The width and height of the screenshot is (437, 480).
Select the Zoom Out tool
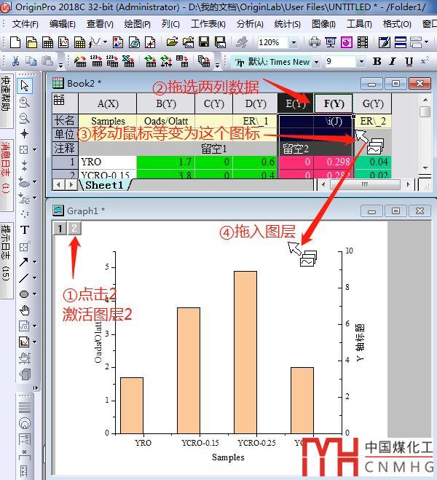tap(25, 118)
